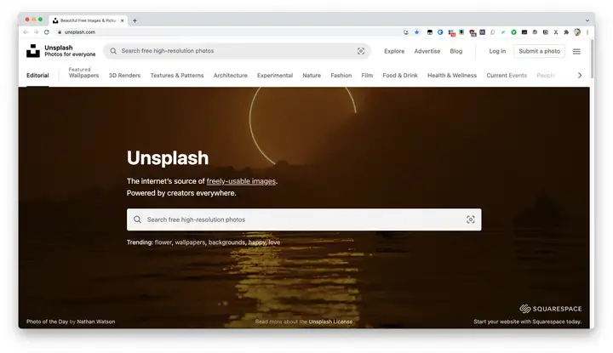
Task: Click the unsplash.com address bar
Action: tap(229, 32)
